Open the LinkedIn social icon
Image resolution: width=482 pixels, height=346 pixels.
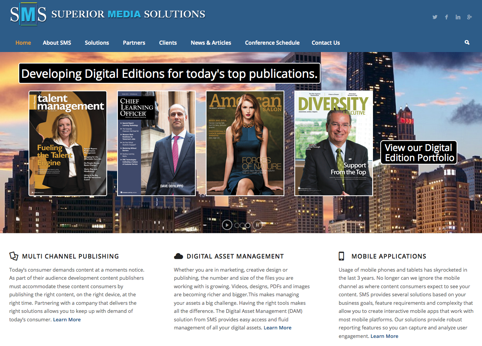458,17
